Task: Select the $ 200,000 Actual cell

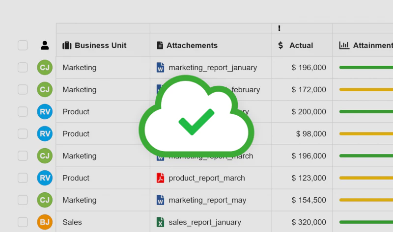Action: coord(302,112)
